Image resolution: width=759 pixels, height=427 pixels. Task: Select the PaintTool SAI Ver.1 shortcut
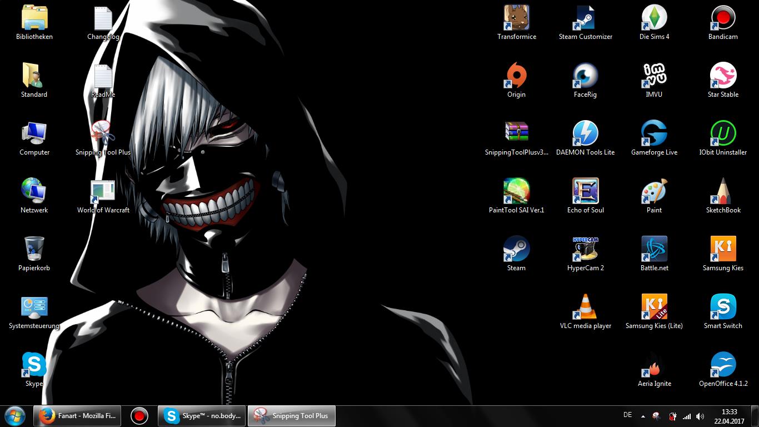point(517,196)
